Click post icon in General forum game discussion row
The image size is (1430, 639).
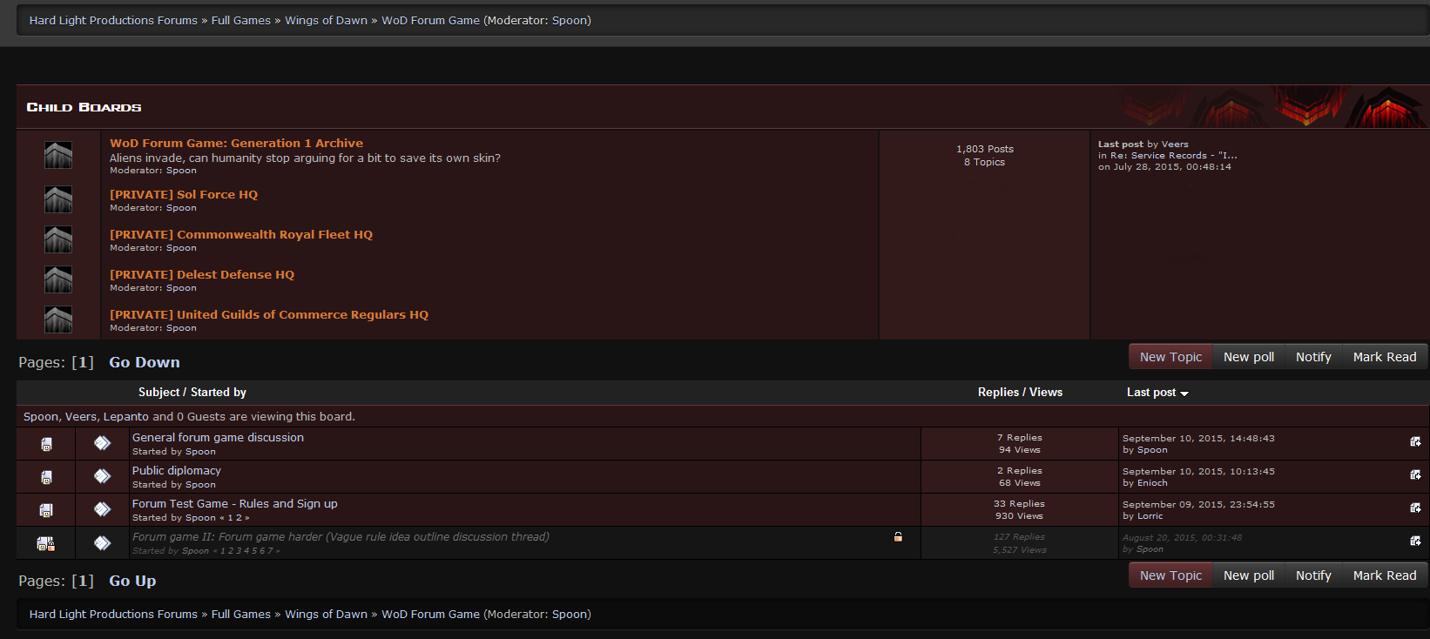(102, 443)
